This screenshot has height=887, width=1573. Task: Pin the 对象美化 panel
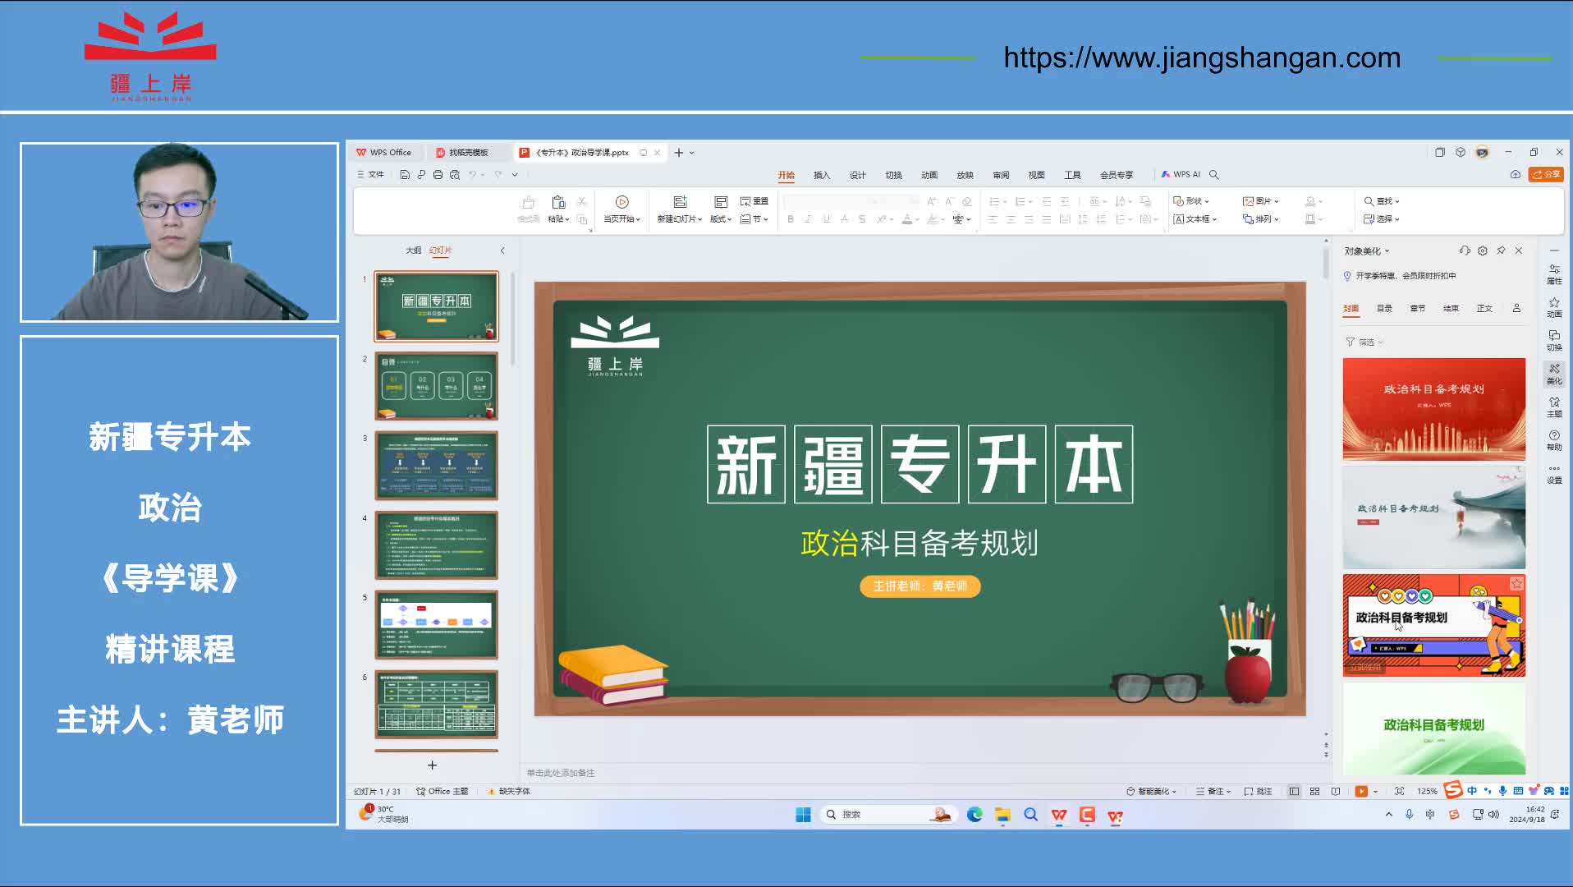(1501, 250)
